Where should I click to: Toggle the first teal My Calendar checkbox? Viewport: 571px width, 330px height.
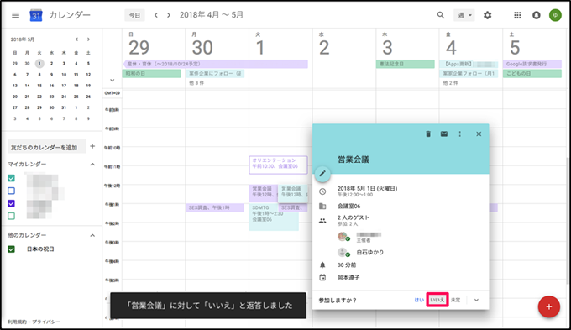point(11,178)
